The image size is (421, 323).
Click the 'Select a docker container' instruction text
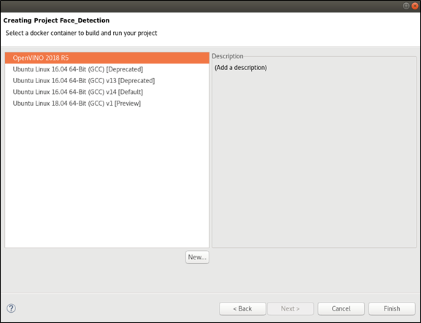pyautogui.click(x=81, y=34)
